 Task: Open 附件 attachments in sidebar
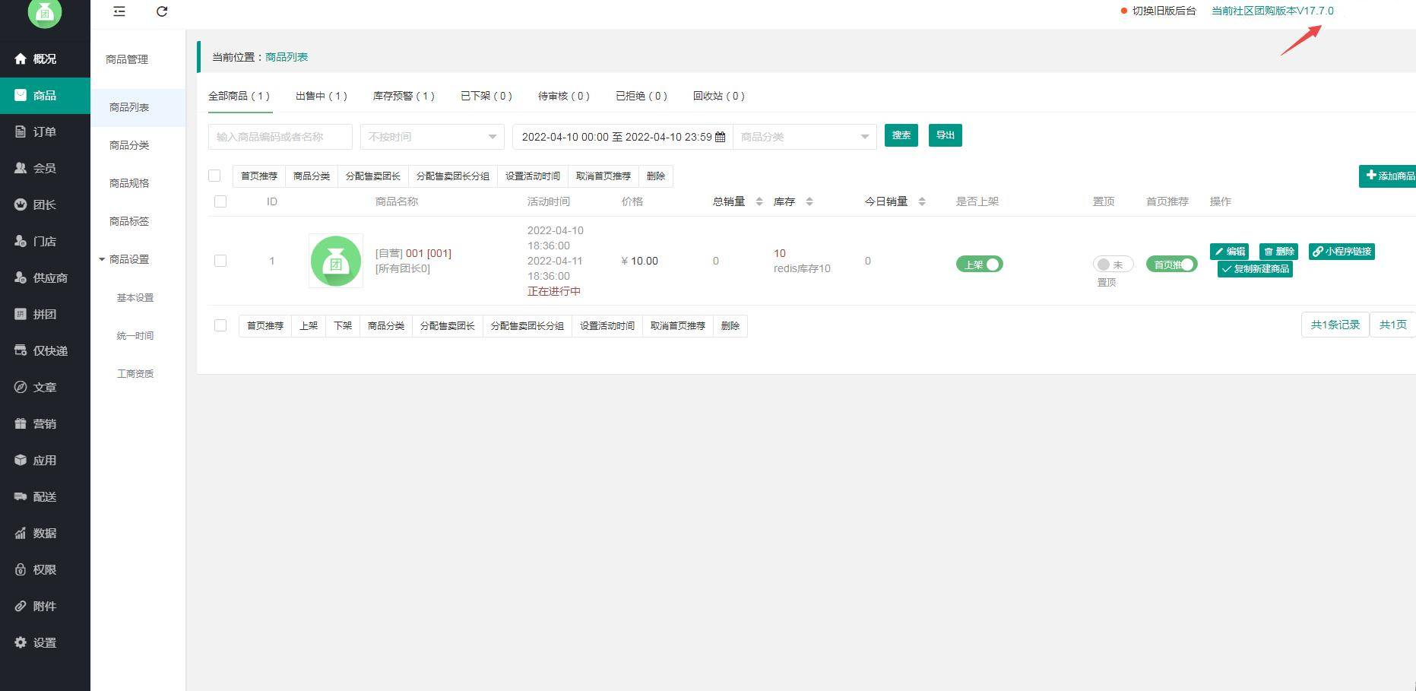(45, 606)
